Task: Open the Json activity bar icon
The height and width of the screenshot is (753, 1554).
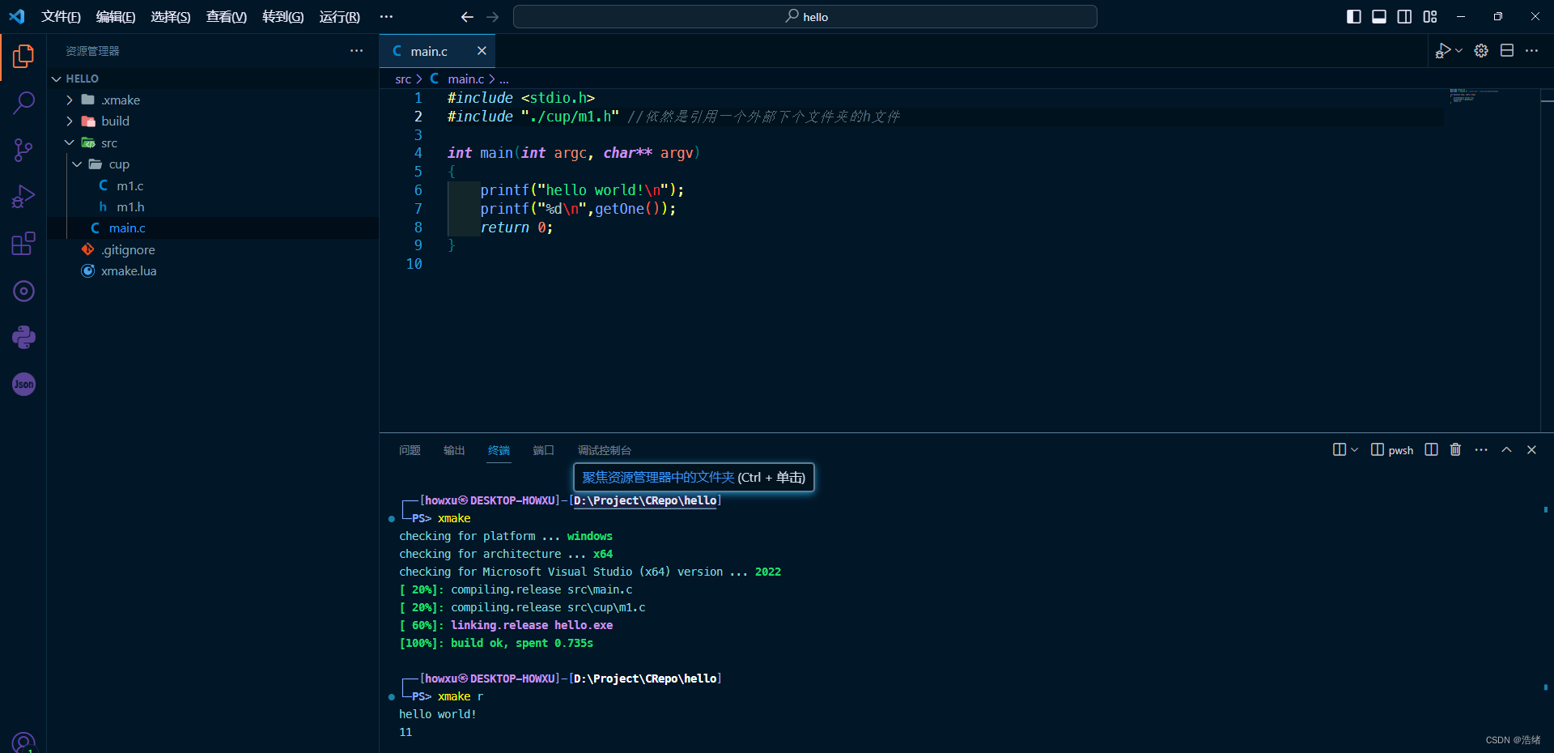Action: 23,384
